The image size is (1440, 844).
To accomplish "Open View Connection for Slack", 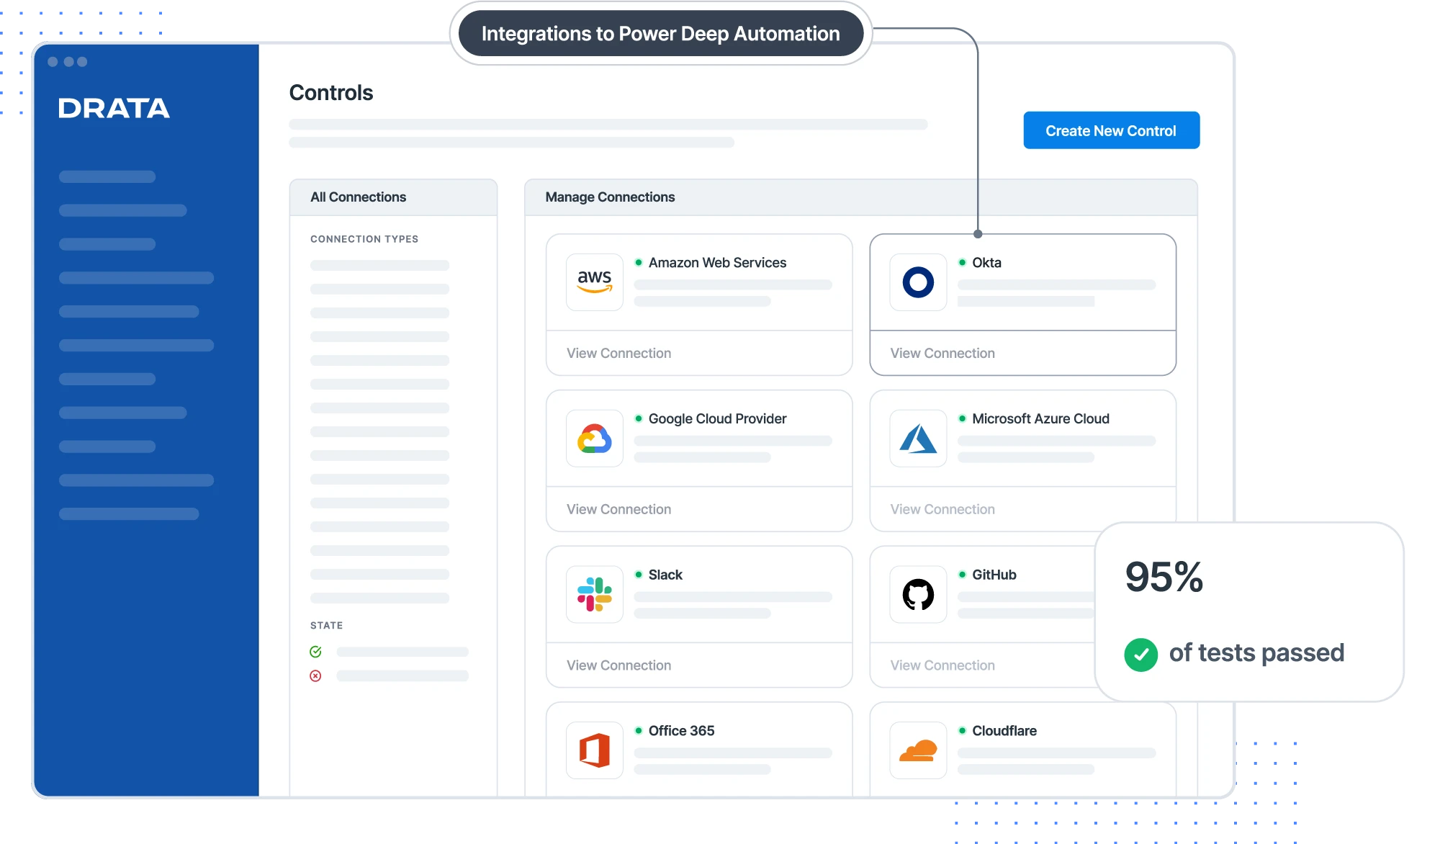I will click(x=618, y=665).
